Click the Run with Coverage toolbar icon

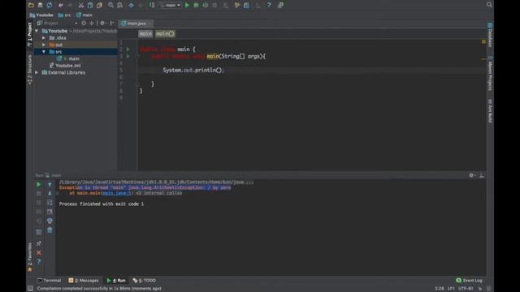click(206, 6)
